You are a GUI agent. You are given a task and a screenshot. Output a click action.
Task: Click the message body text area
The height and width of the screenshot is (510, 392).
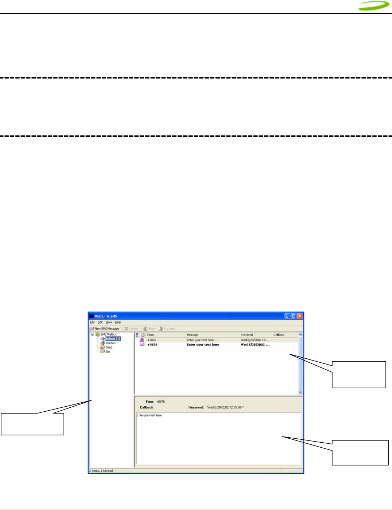click(x=219, y=439)
